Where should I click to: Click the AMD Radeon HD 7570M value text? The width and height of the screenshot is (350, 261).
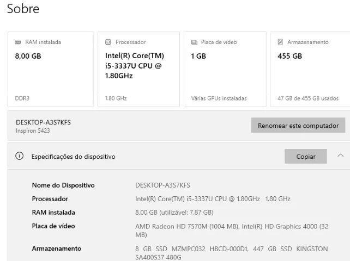(232, 231)
